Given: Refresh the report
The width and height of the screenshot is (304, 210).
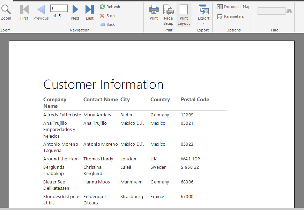Looking at the screenshot, I should coord(110,7).
